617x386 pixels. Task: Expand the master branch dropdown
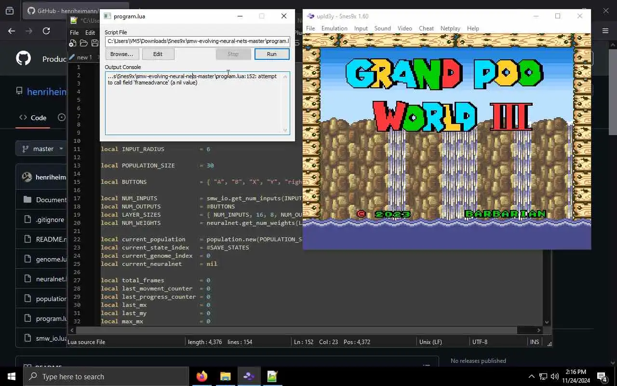pyautogui.click(x=41, y=149)
